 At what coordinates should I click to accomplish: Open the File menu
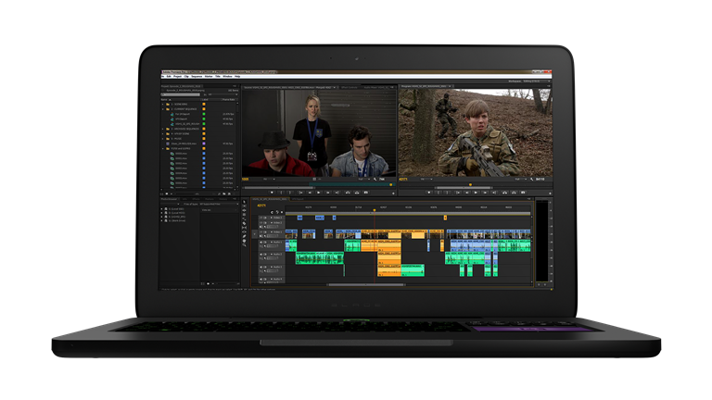164,76
